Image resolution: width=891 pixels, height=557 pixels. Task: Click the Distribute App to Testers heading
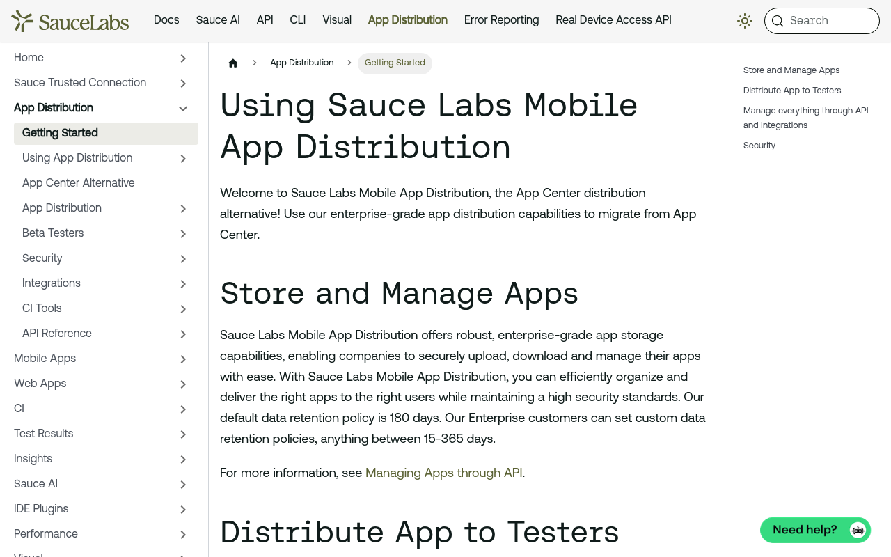point(420,532)
